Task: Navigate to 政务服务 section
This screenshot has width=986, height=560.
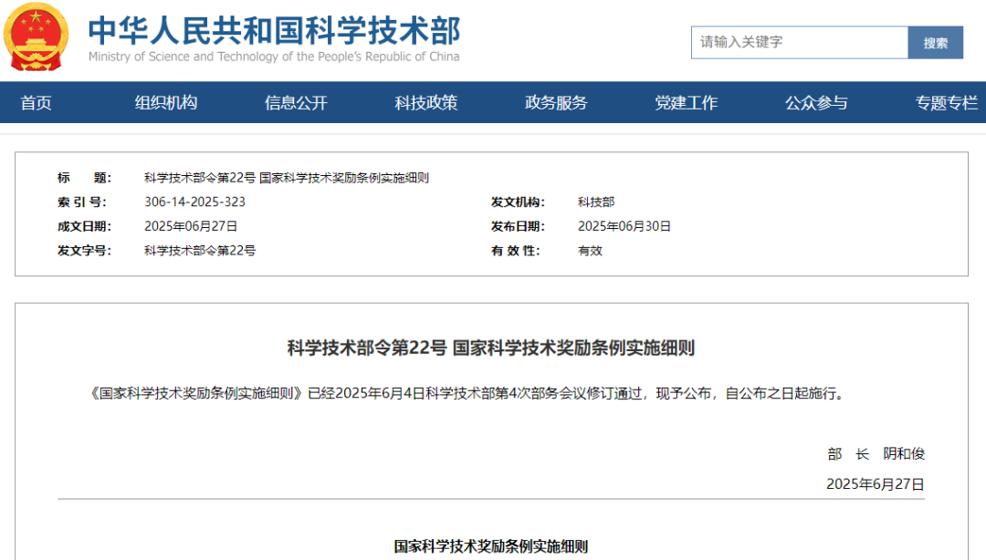Action: tap(556, 103)
